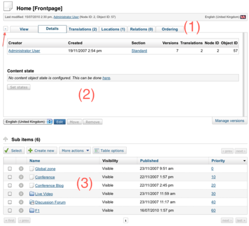Screen dimensions: 249x226
Task: Click the blue Edit button
Action: tap(60, 122)
